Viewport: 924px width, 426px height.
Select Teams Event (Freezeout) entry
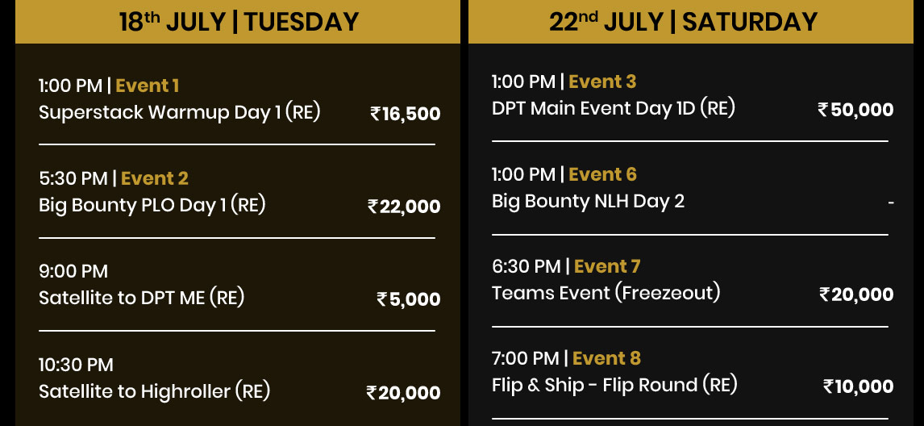click(x=606, y=293)
